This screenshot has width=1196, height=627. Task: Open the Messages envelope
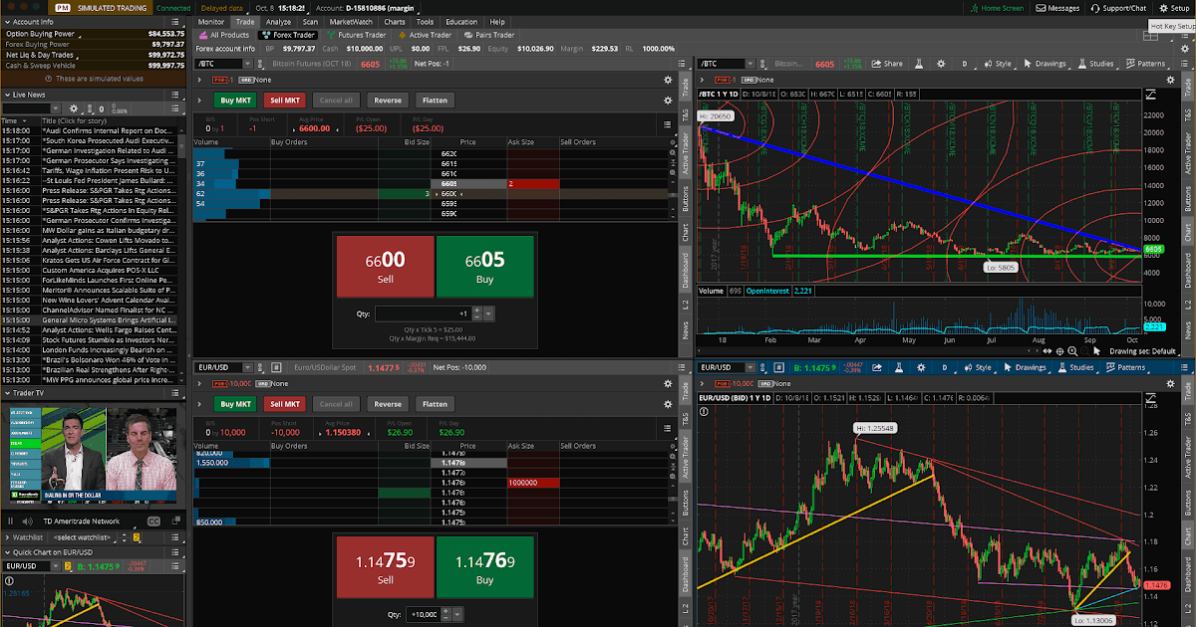(x=1057, y=8)
